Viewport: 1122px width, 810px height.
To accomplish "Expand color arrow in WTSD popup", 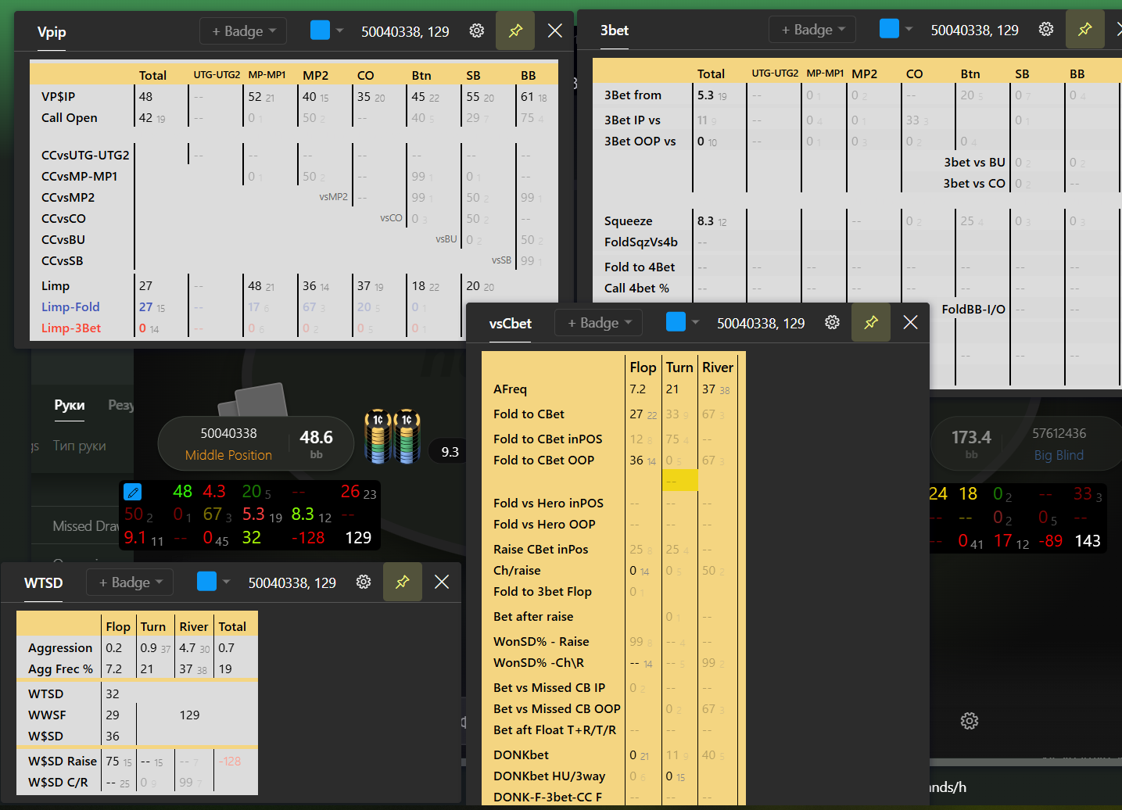I will [227, 582].
